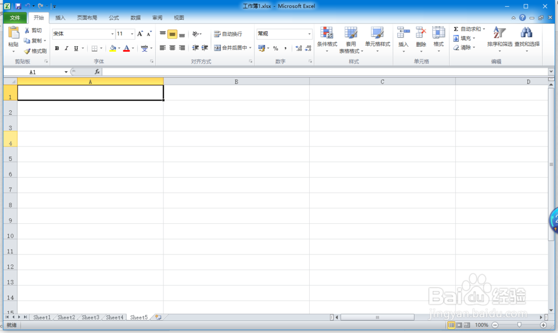558x333 pixels.
Task: Open the Font dialog launcher
Action: click(152, 61)
